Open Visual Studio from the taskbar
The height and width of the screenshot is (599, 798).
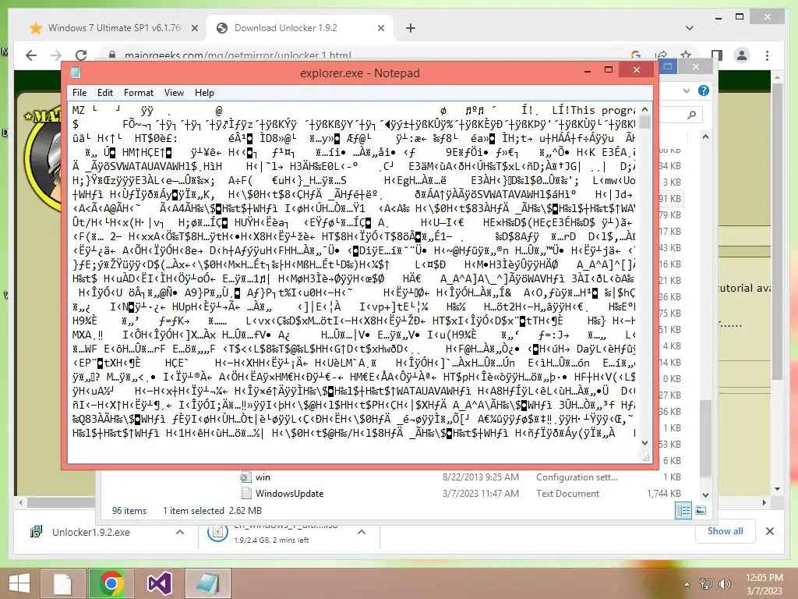(x=159, y=583)
